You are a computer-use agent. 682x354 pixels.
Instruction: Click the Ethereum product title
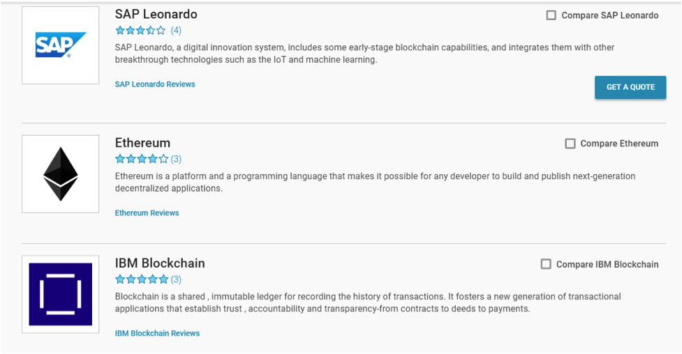(x=142, y=143)
